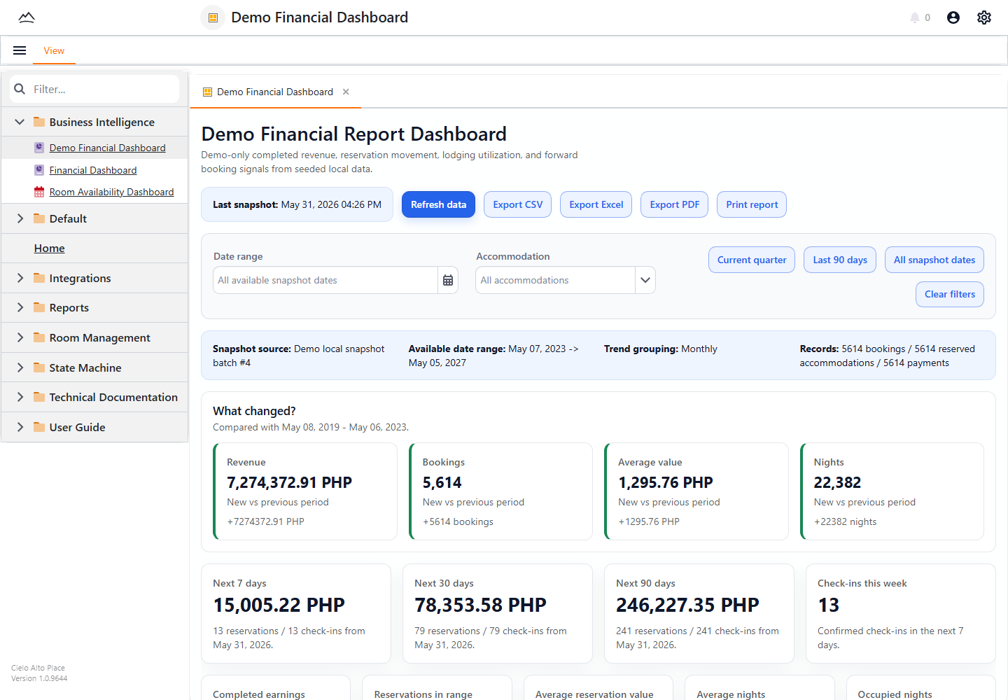The height and width of the screenshot is (700, 1008).
Task: Click the Reports folder icon
Action: [x=39, y=307]
